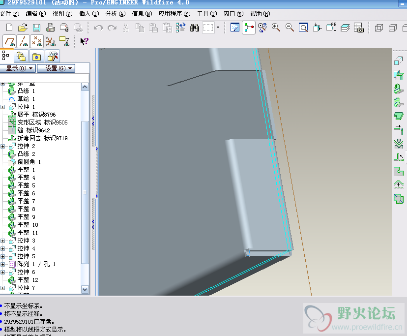
Task: Click the Paste icon
Action: (153, 28)
